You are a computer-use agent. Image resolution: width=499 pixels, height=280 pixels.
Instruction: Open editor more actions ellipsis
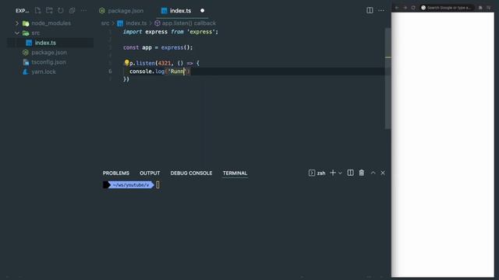381,10
